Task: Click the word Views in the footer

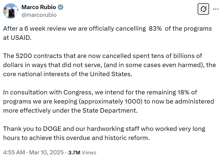Action: [89, 152]
